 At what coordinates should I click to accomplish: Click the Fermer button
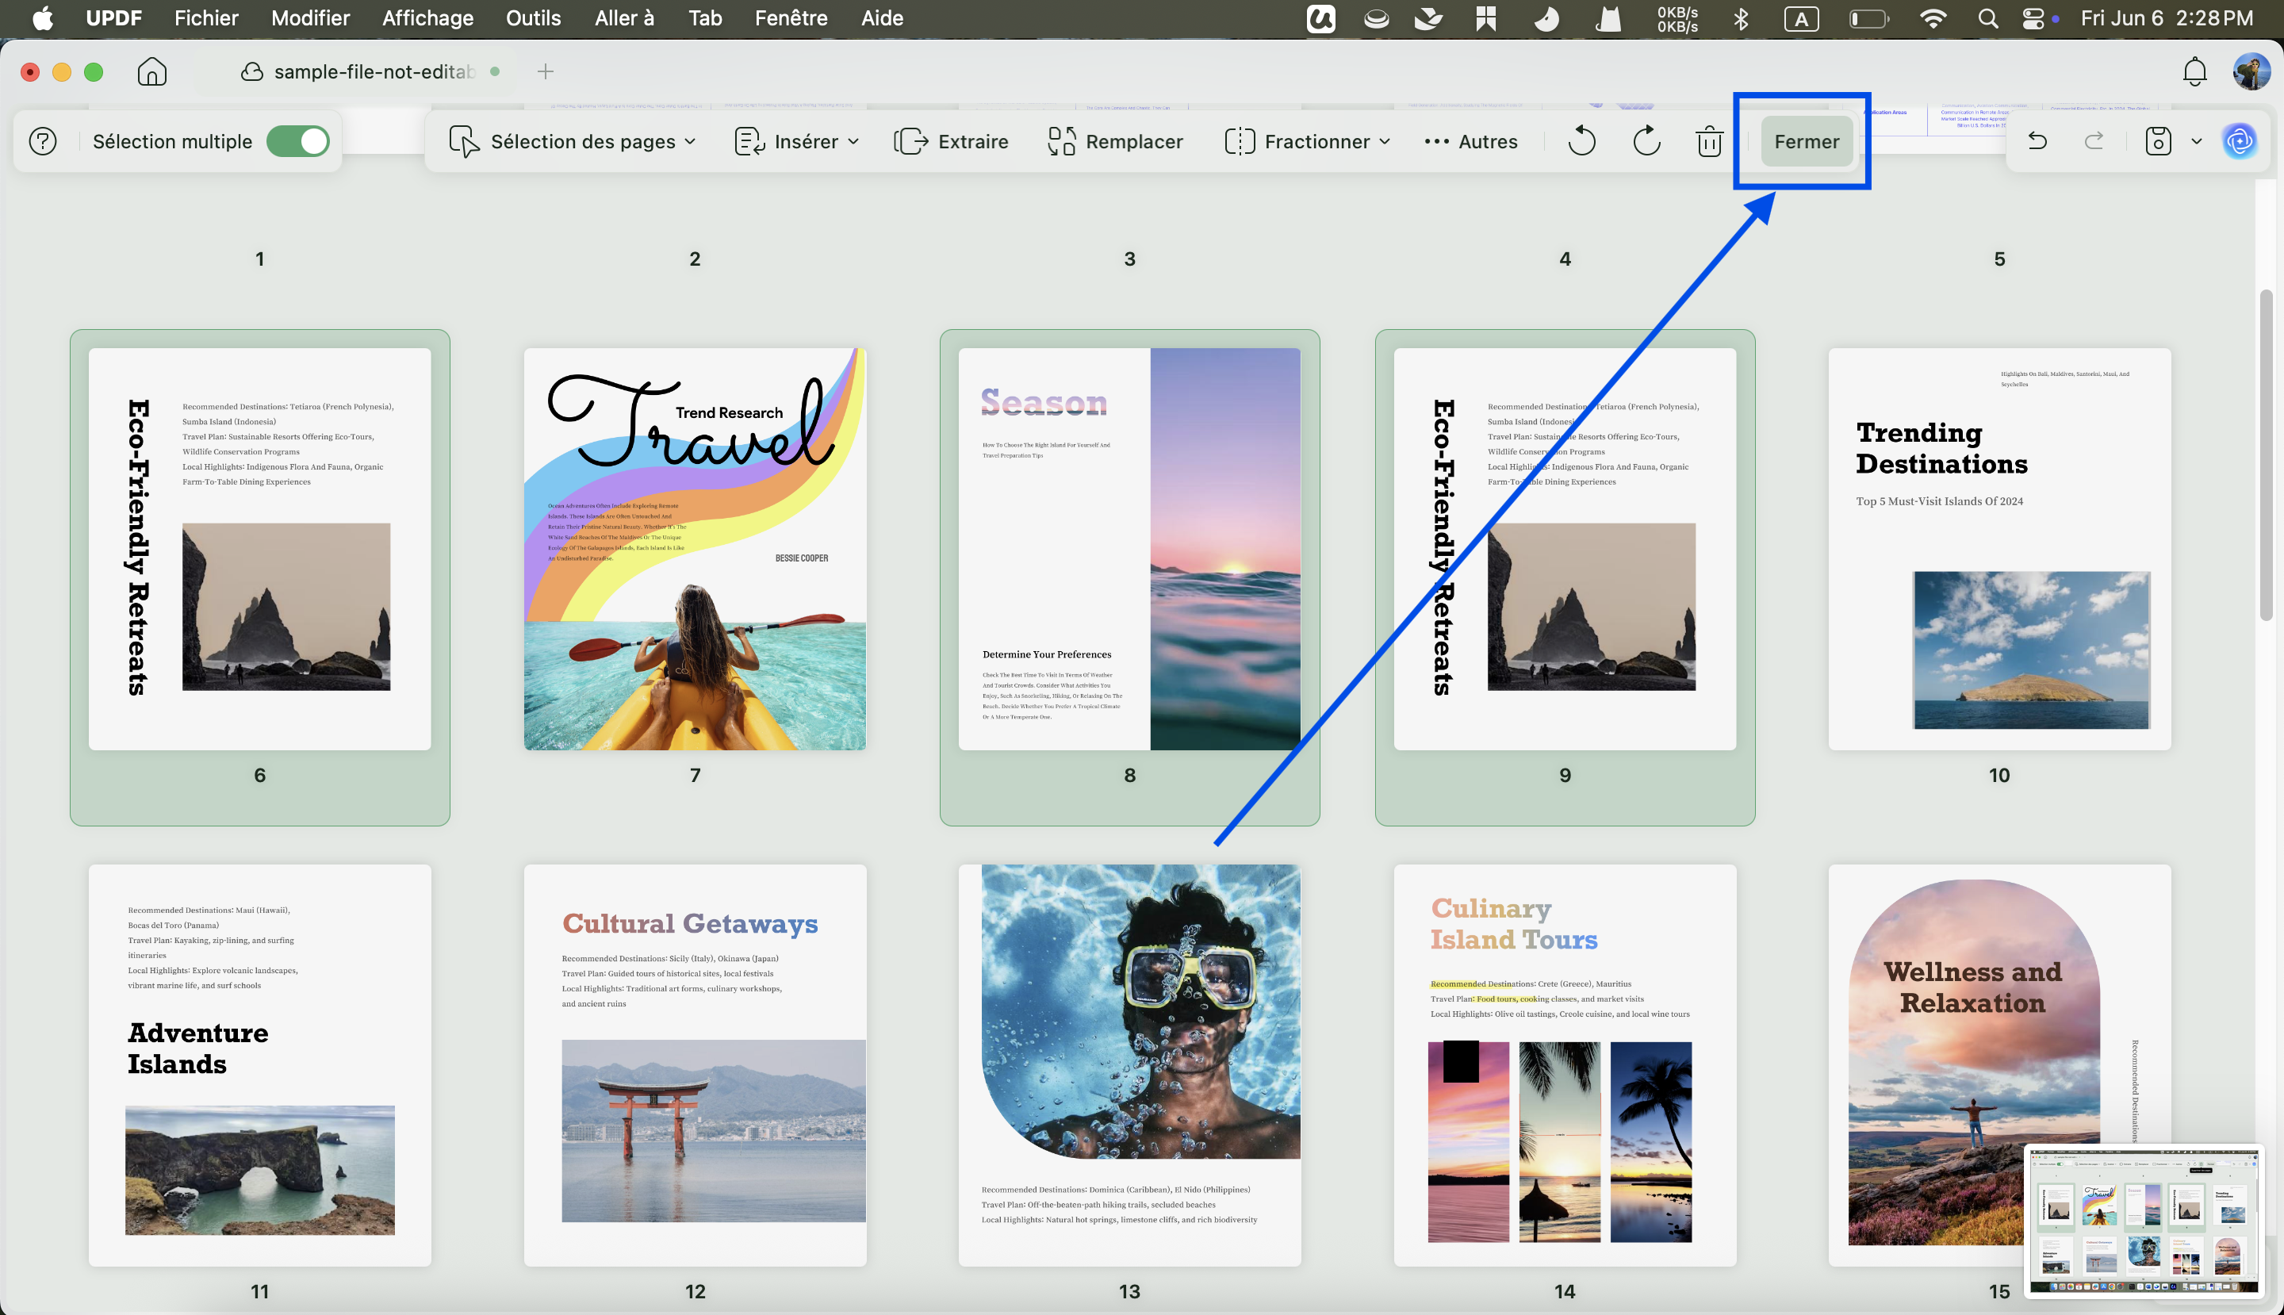click(x=1805, y=142)
